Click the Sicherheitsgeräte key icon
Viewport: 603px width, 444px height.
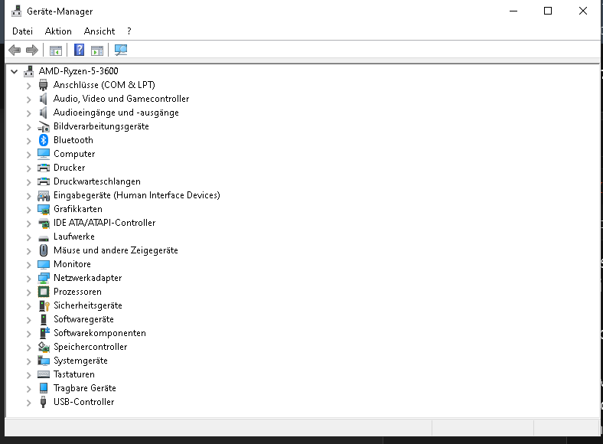coord(44,305)
